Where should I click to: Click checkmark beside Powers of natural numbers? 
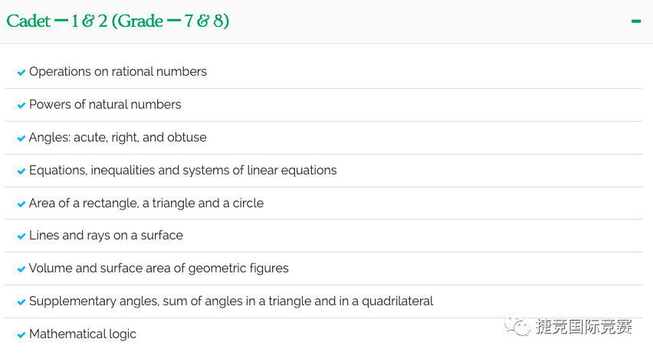point(21,106)
